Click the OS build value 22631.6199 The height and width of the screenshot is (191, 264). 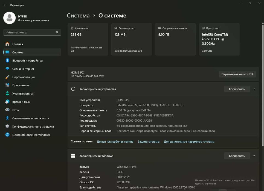123,182
